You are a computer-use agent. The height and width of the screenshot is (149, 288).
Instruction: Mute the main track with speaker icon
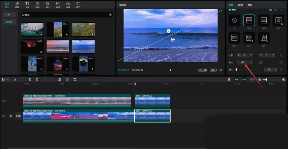(x=11, y=116)
